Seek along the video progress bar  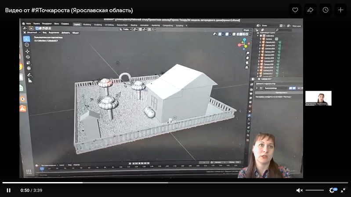pos(175,182)
